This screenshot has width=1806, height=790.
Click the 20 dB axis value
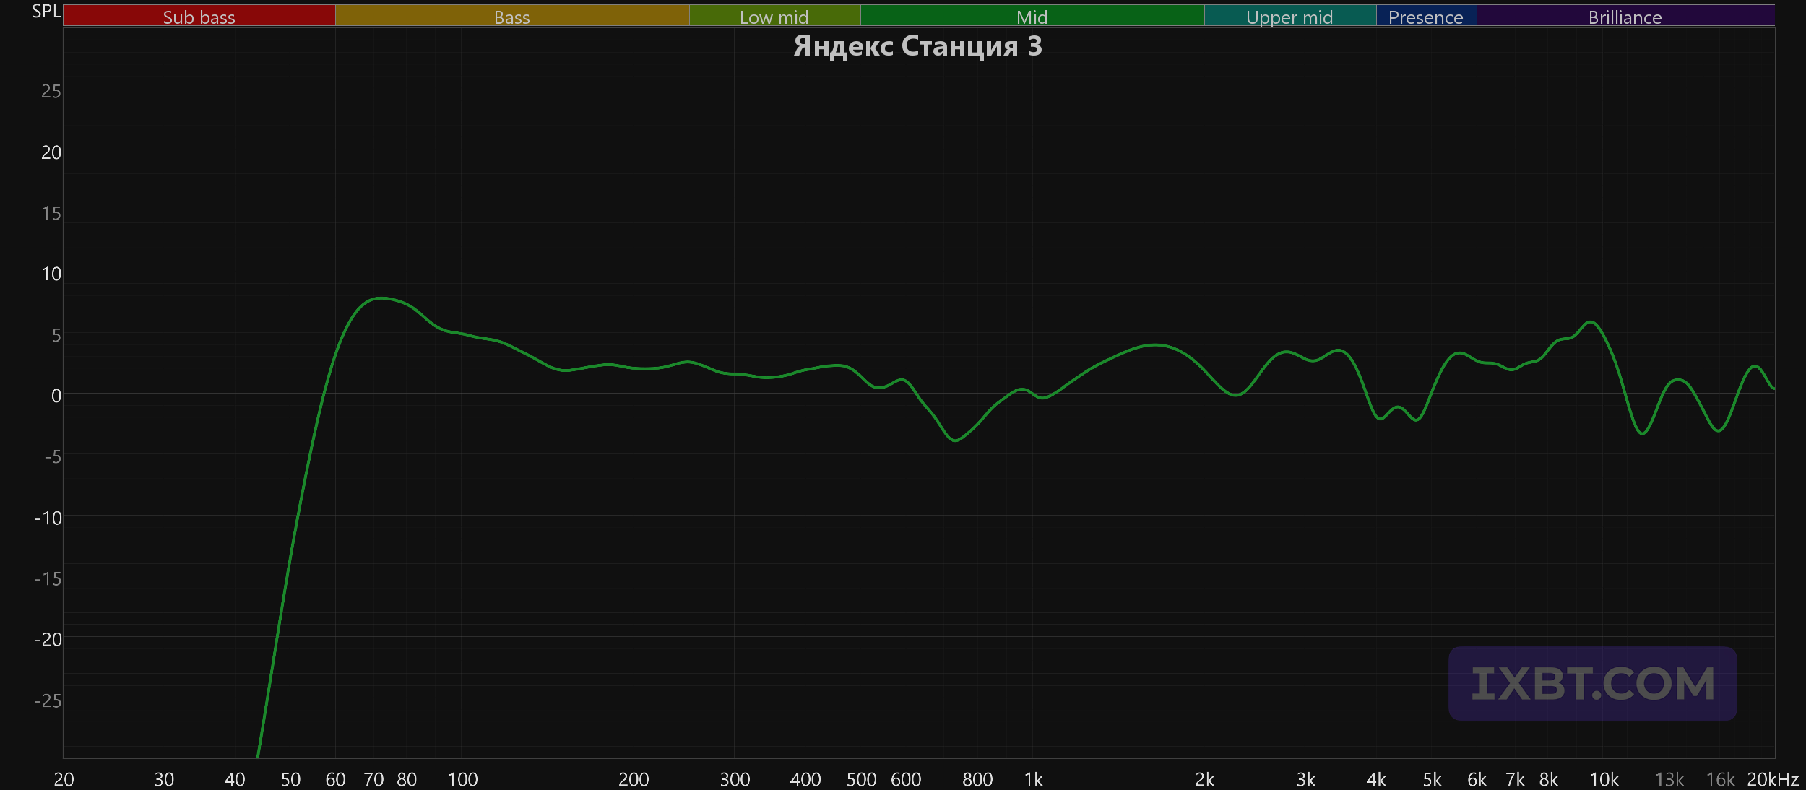[51, 152]
